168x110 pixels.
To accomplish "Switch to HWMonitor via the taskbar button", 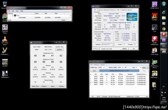I will coord(164,34).
